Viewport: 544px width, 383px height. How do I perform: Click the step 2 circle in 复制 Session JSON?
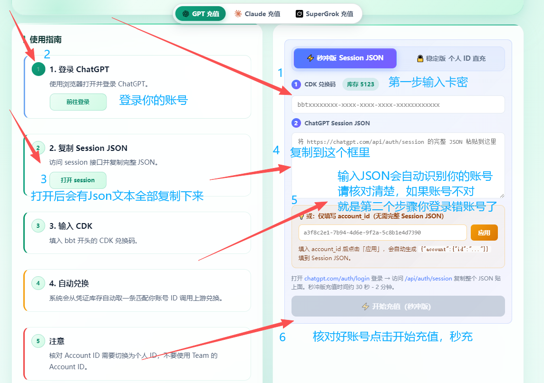tap(38, 148)
